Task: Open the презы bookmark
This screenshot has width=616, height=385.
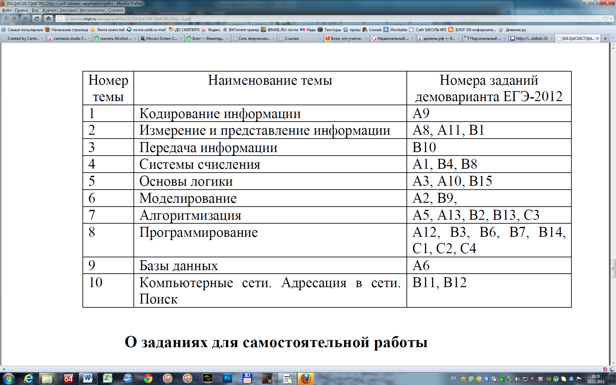Action: (x=352, y=30)
